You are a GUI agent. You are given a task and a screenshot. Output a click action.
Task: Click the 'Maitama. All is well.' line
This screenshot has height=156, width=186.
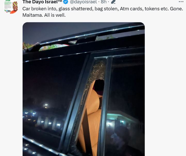pos(44,15)
